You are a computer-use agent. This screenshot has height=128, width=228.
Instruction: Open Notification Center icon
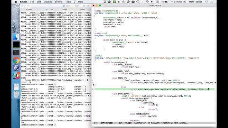[212, 2]
